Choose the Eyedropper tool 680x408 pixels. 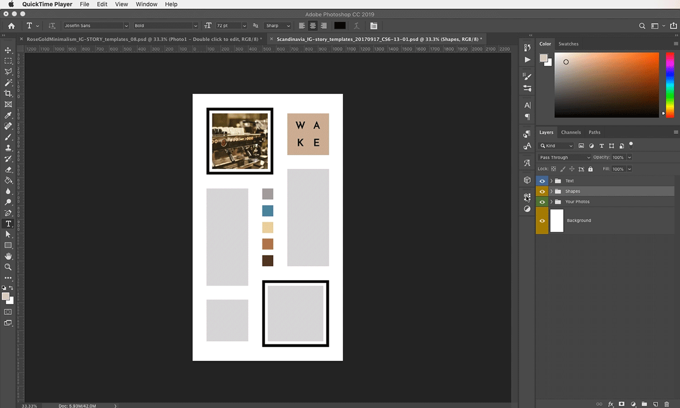8,115
